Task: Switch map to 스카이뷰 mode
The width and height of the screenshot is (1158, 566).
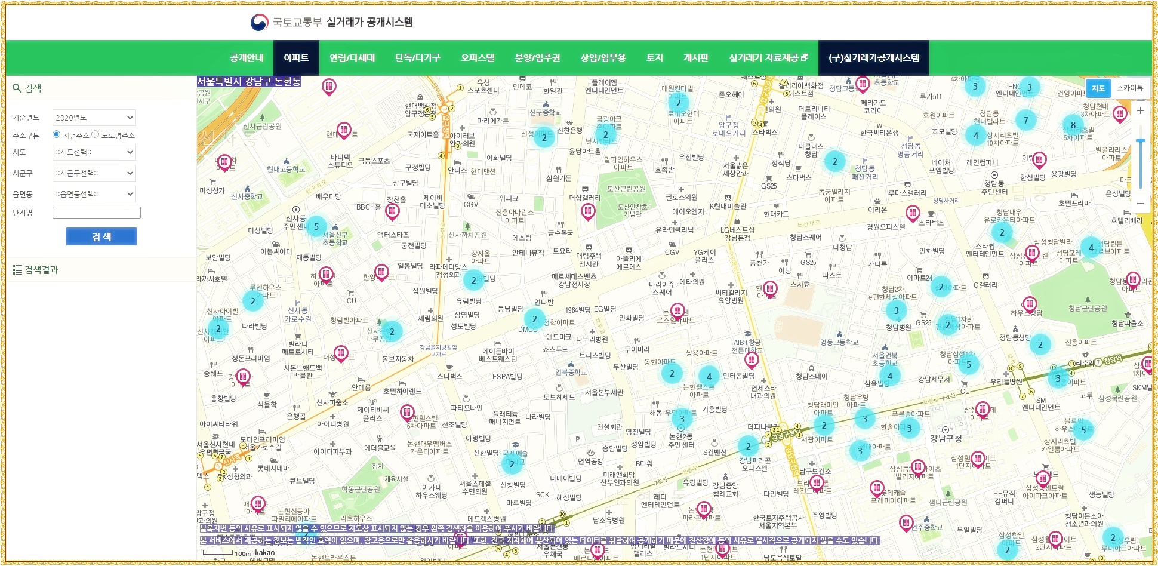Action: pyautogui.click(x=1130, y=88)
